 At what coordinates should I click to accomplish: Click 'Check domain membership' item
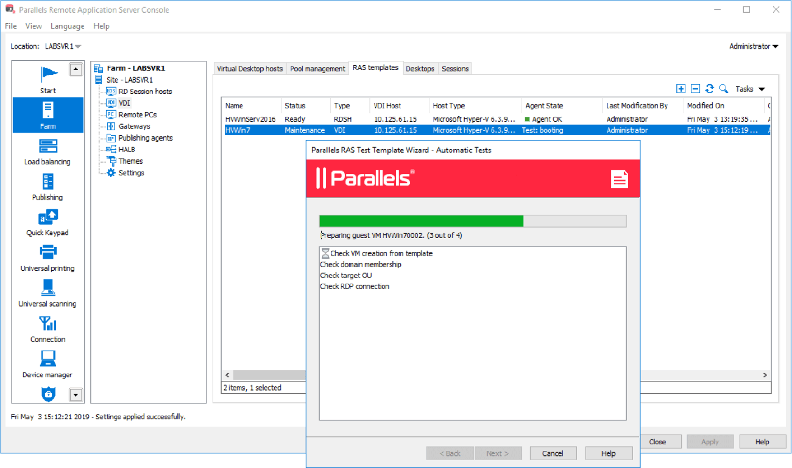coord(361,265)
